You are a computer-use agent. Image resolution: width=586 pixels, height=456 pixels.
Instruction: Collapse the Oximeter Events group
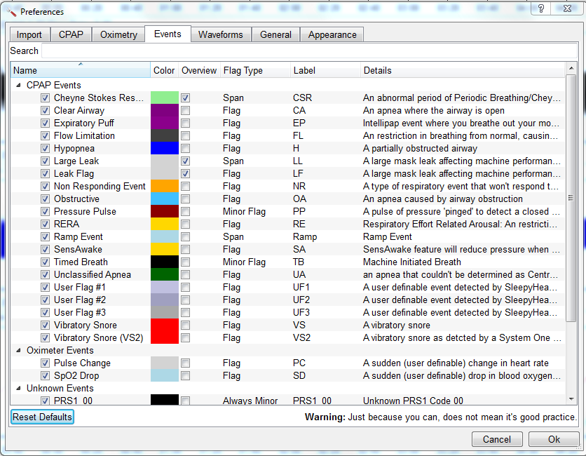[x=19, y=351]
